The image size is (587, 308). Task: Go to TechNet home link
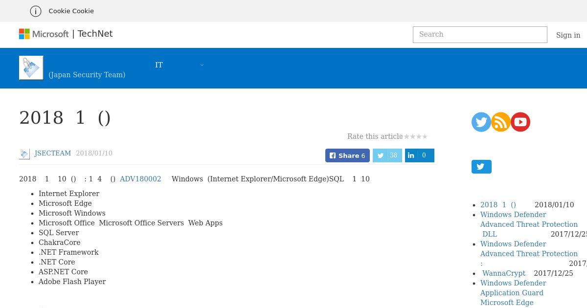tap(95, 34)
